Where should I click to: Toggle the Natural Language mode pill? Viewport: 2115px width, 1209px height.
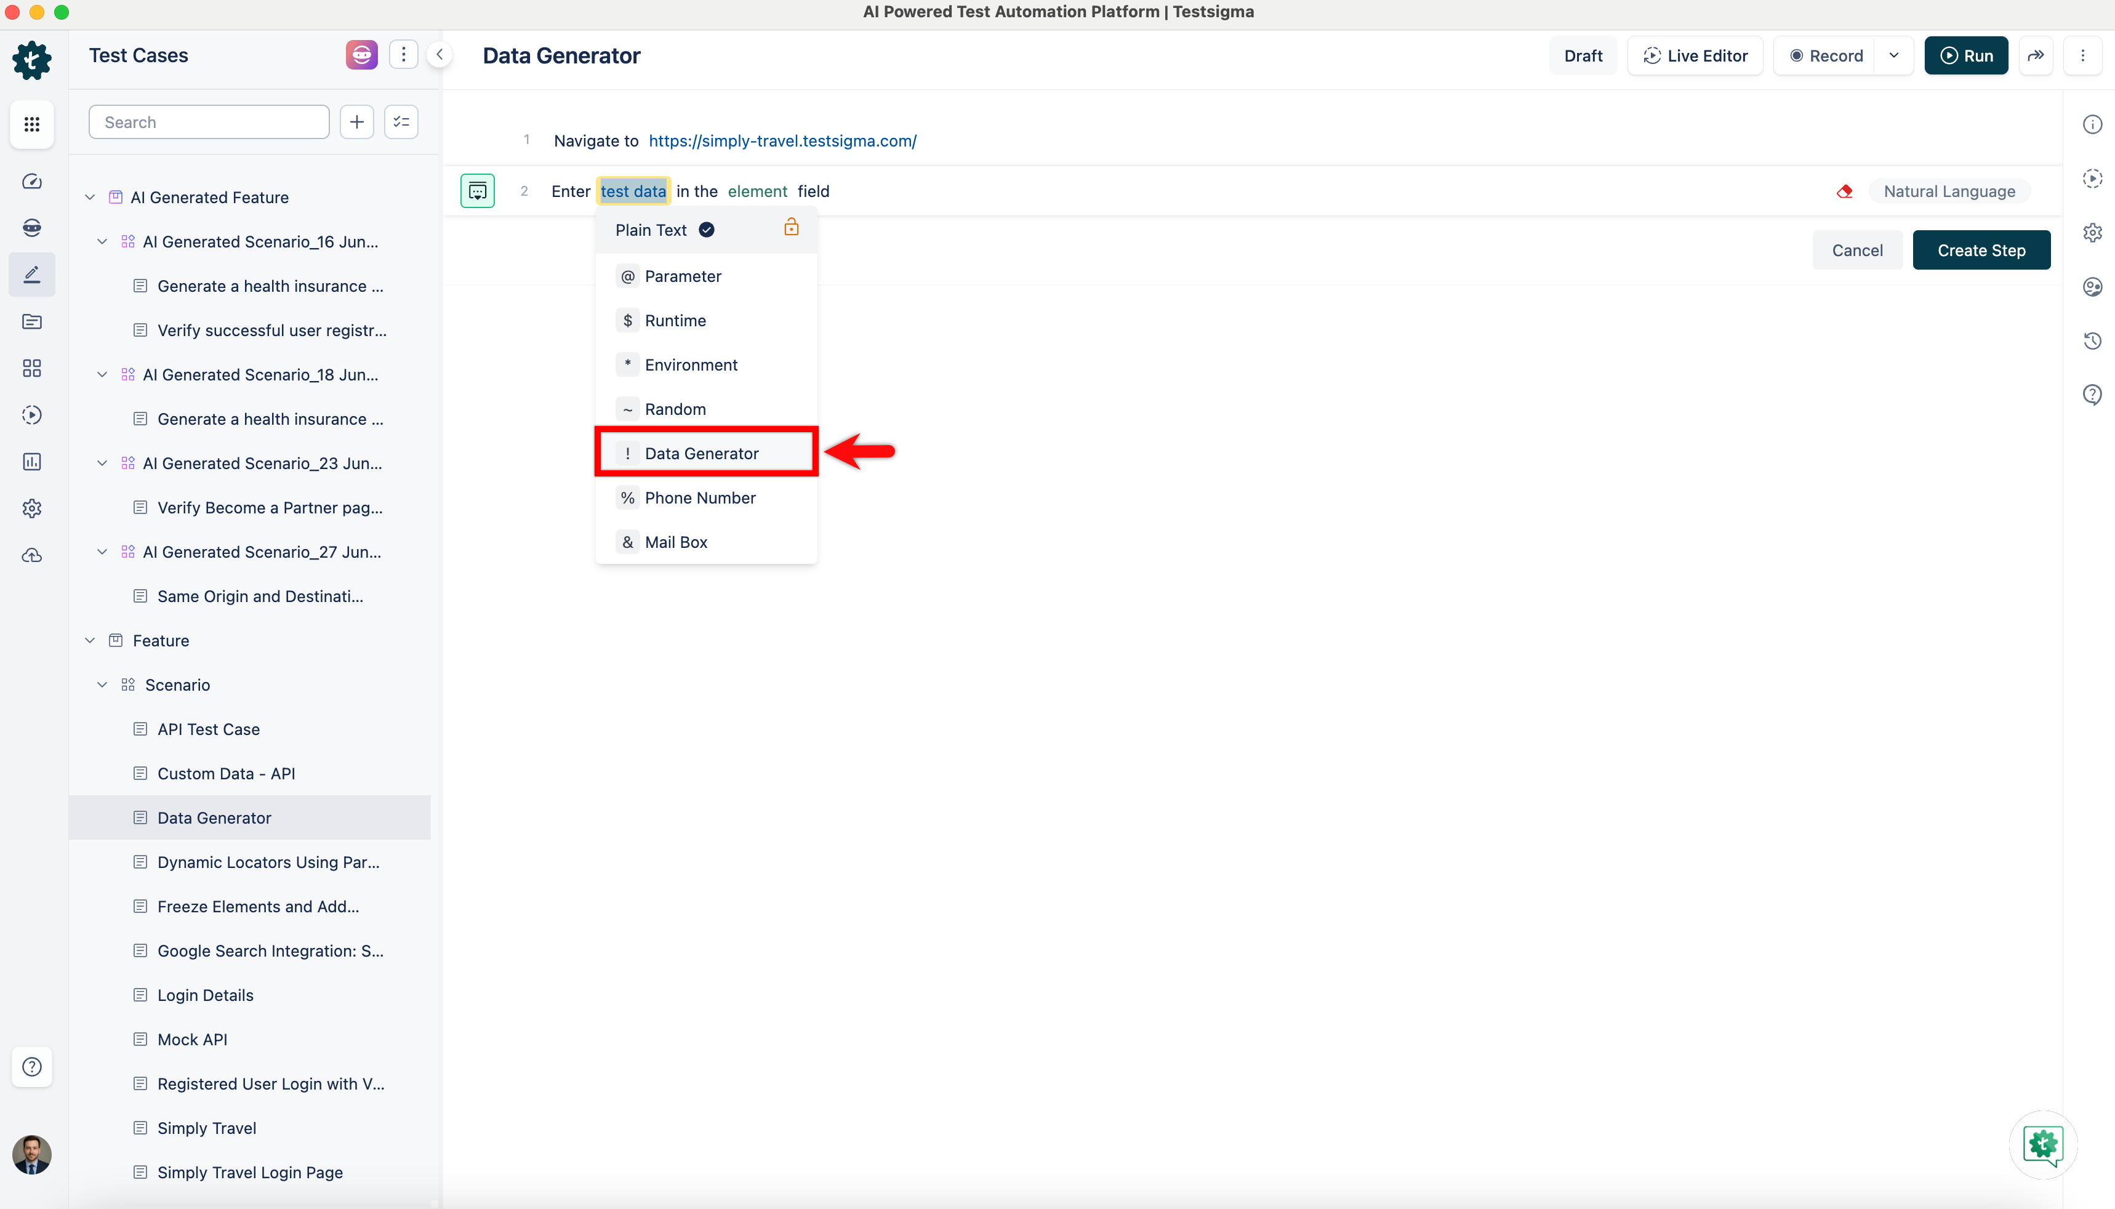coord(1948,191)
